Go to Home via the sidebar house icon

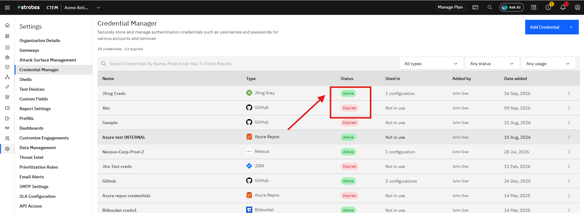point(7,25)
